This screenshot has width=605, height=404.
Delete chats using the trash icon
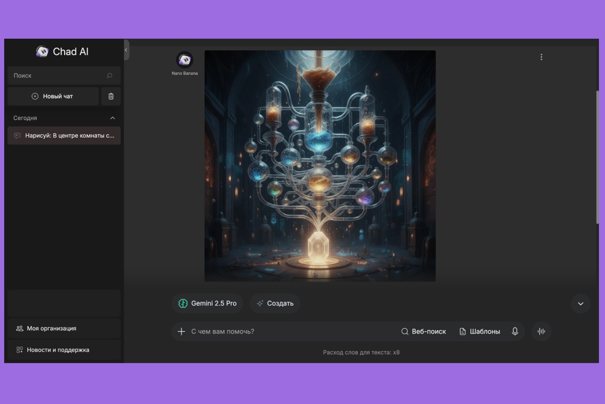pyautogui.click(x=111, y=96)
